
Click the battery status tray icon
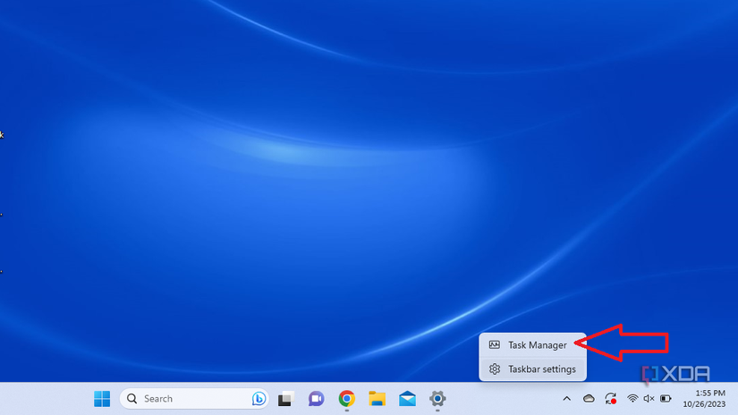point(666,399)
